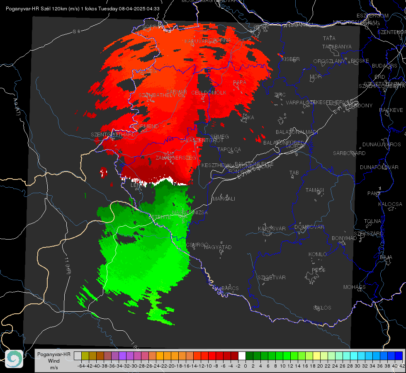Click the CSORNA label
This screenshot has width=406, height=373.
220,40
